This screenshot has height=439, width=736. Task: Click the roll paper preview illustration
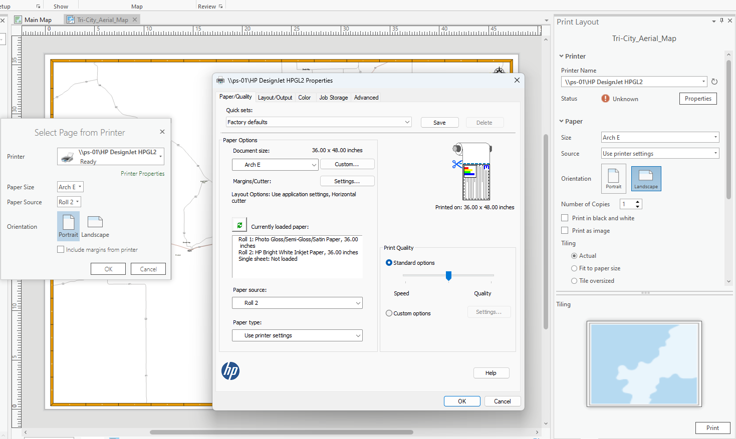pyautogui.click(x=472, y=171)
